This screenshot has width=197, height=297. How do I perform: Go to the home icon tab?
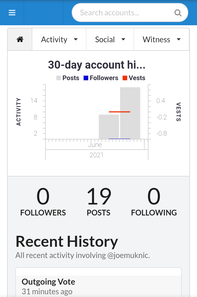pyautogui.click(x=20, y=40)
